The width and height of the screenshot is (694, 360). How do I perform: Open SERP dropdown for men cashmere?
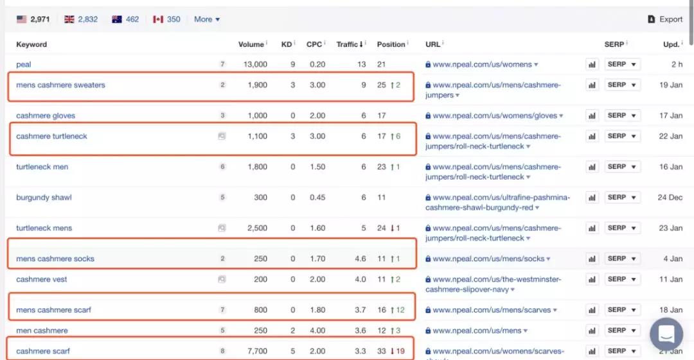[622, 330]
